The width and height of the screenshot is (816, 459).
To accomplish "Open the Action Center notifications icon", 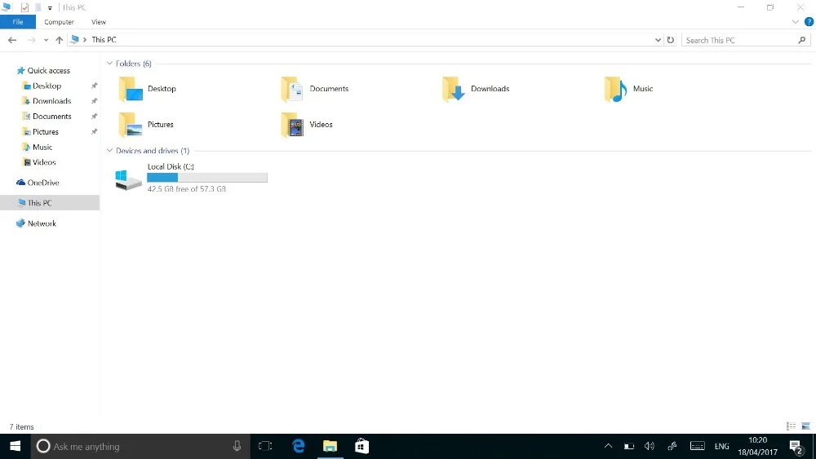I will pyautogui.click(x=796, y=447).
